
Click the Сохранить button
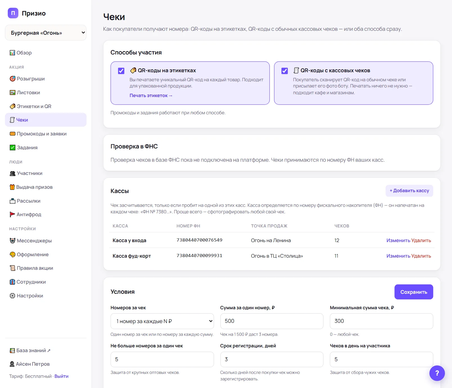coord(414,292)
